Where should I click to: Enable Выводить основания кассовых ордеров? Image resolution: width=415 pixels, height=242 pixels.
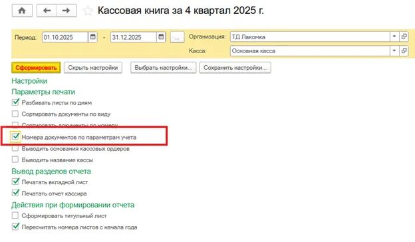click(15, 148)
